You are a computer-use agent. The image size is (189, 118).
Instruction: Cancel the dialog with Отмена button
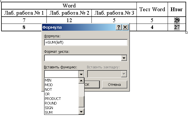point(115,84)
